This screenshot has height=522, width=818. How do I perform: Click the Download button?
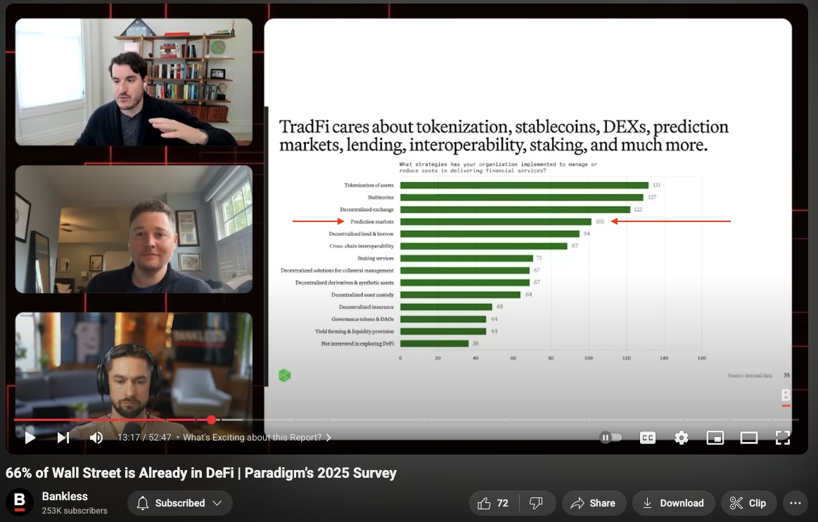[x=673, y=502]
